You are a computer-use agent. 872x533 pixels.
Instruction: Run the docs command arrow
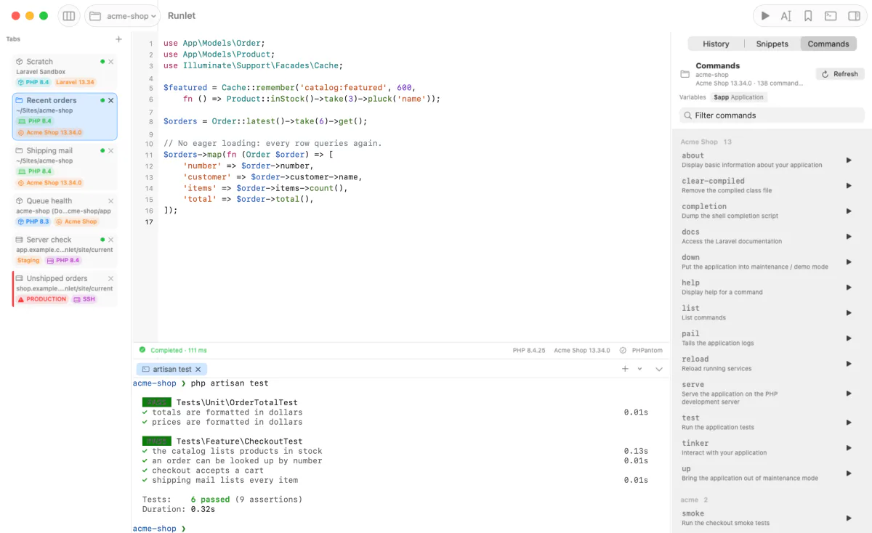tap(849, 236)
